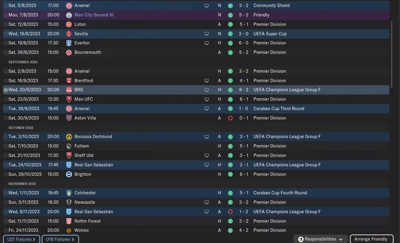The image size is (400, 243).
Task: Toggle the checkmark for the BRG fixture on 20/9/2023
Action: point(6,90)
